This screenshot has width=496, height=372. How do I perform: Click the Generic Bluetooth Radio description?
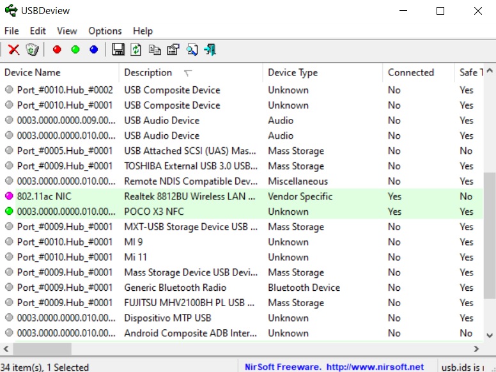click(175, 287)
